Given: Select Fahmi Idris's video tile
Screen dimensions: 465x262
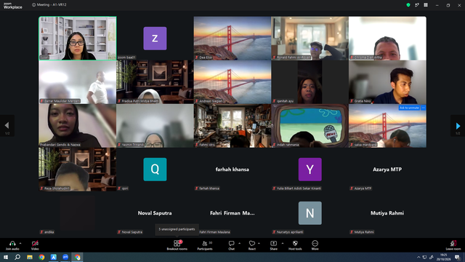Looking at the screenshot, I should coord(232,126).
